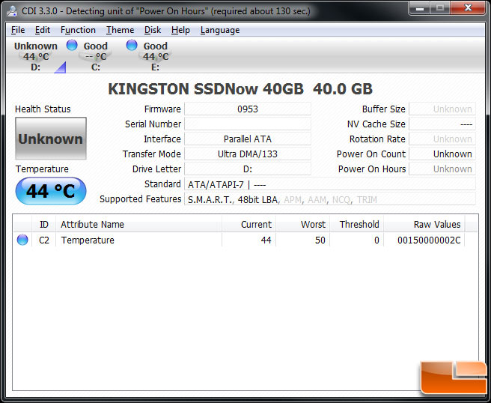The height and width of the screenshot is (403, 491).
Task: Open the Theme menu
Action: 120,30
